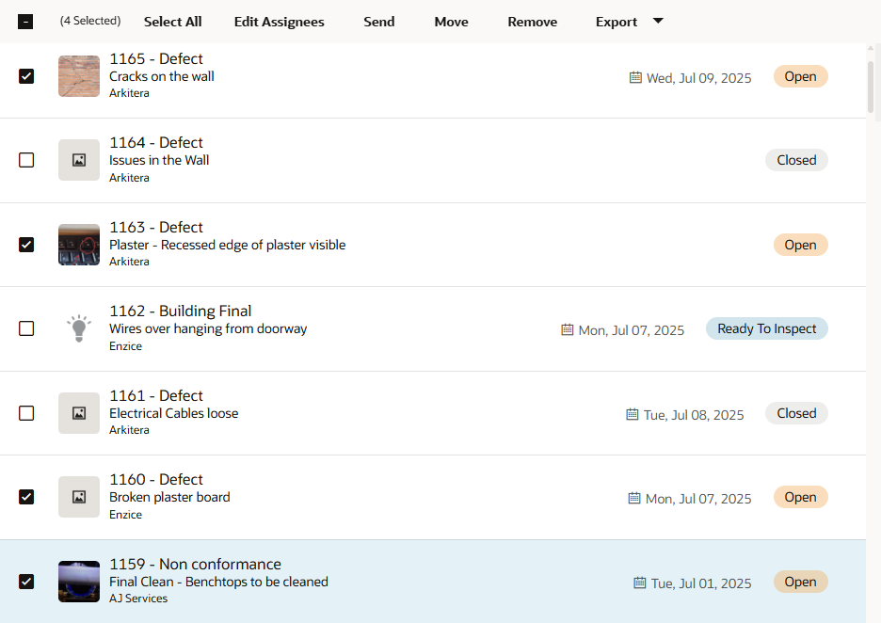The width and height of the screenshot is (881, 623).
Task: Uncheck the checkbox for issue 1165
Action: 26,76
